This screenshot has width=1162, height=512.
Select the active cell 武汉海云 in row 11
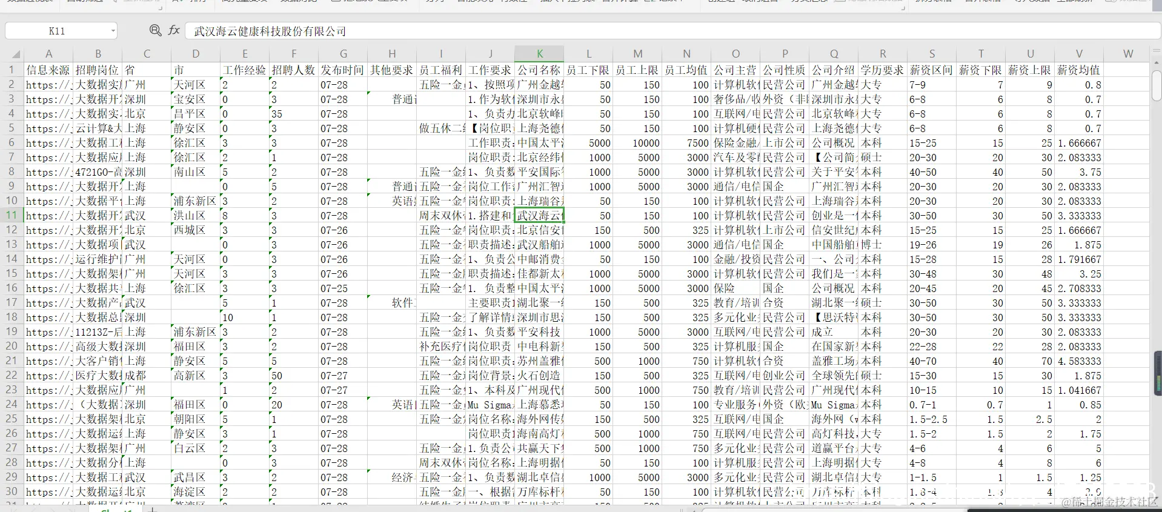pyautogui.click(x=539, y=216)
